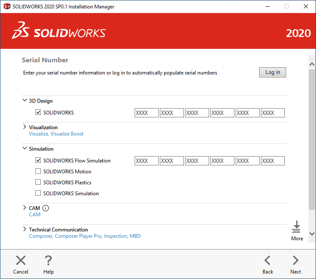
Task: Uncheck the SOLIDWORKS 3D Design checkbox
Action: [38, 113]
